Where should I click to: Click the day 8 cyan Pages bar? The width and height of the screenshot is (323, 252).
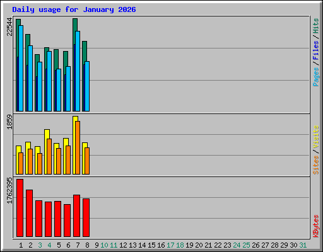(x=87, y=86)
